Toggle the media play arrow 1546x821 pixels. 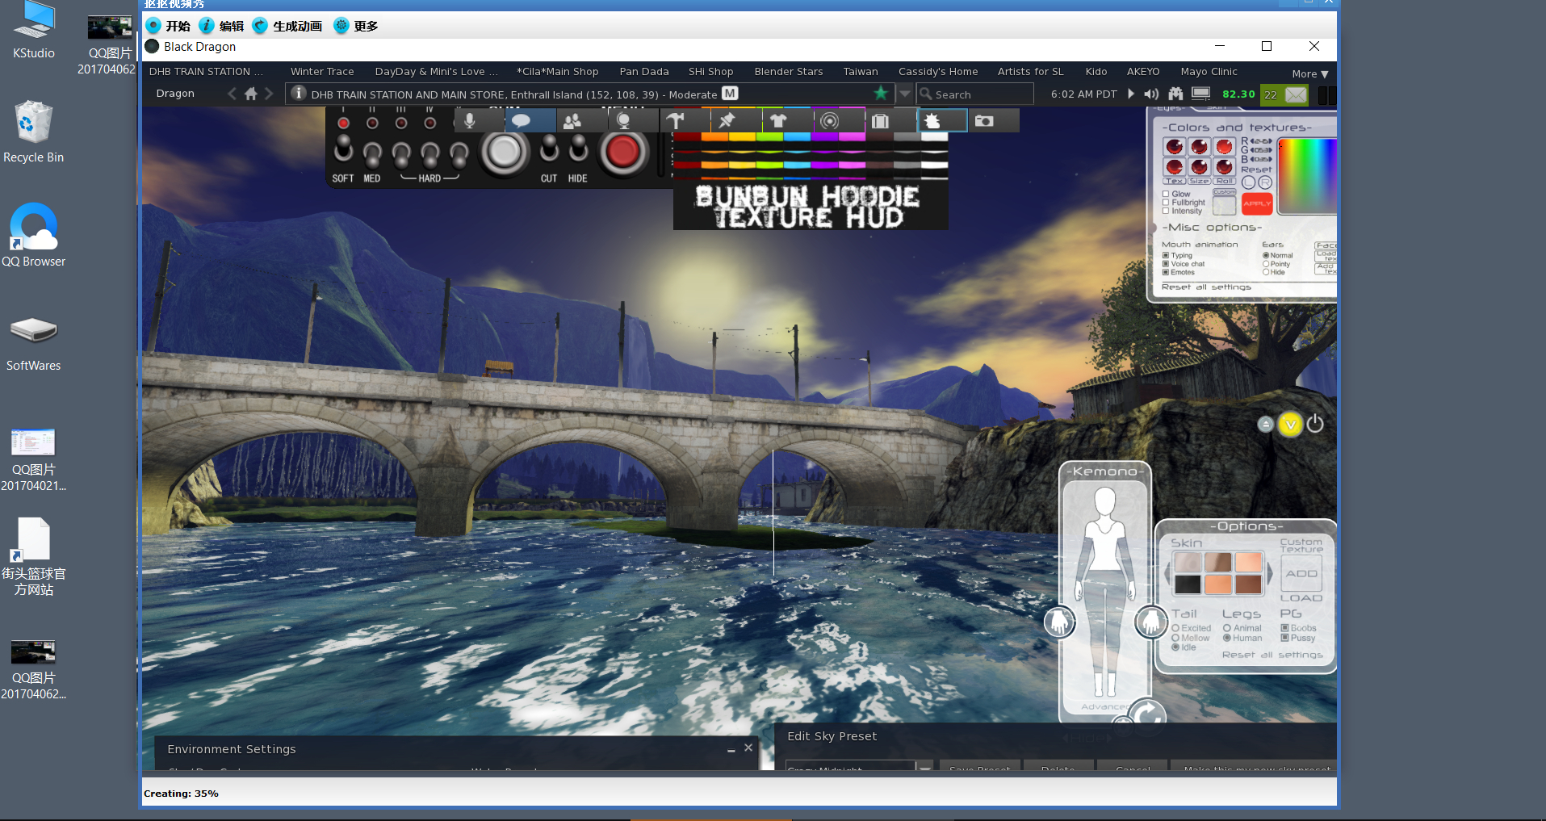click(x=1130, y=94)
